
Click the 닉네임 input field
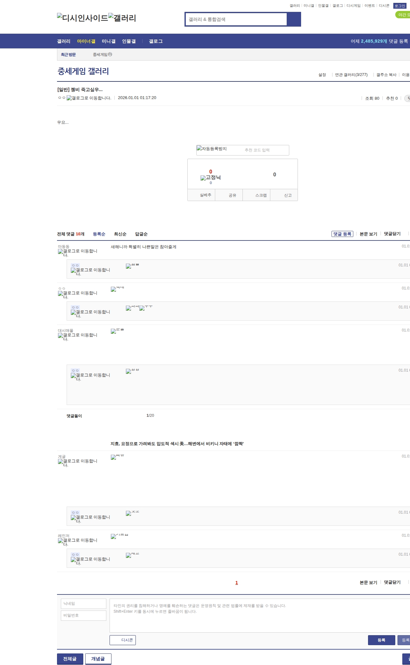pyautogui.click(x=84, y=603)
